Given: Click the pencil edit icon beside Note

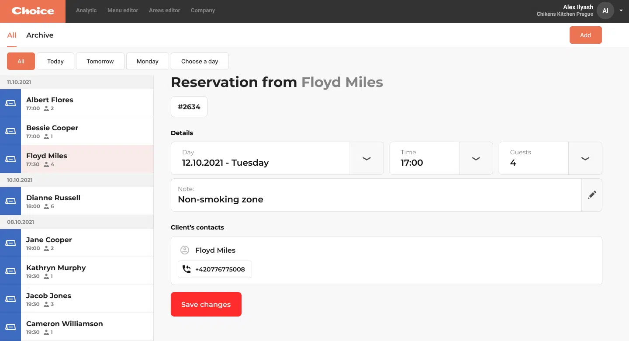Looking at the screenshot, I should (592, 195).
